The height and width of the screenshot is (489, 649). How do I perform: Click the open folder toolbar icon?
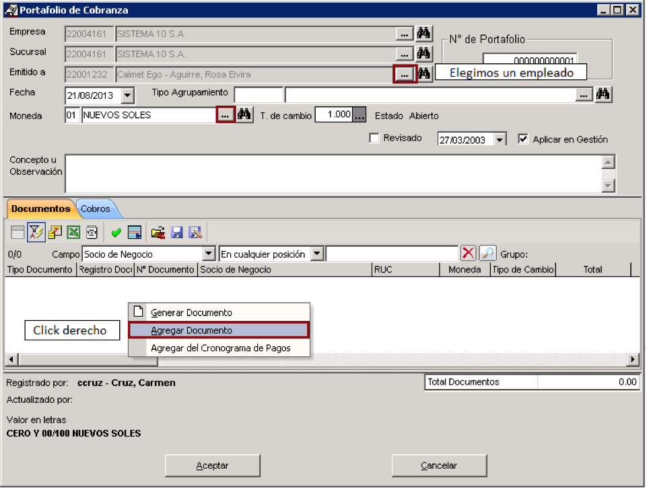tap(158, 233)
